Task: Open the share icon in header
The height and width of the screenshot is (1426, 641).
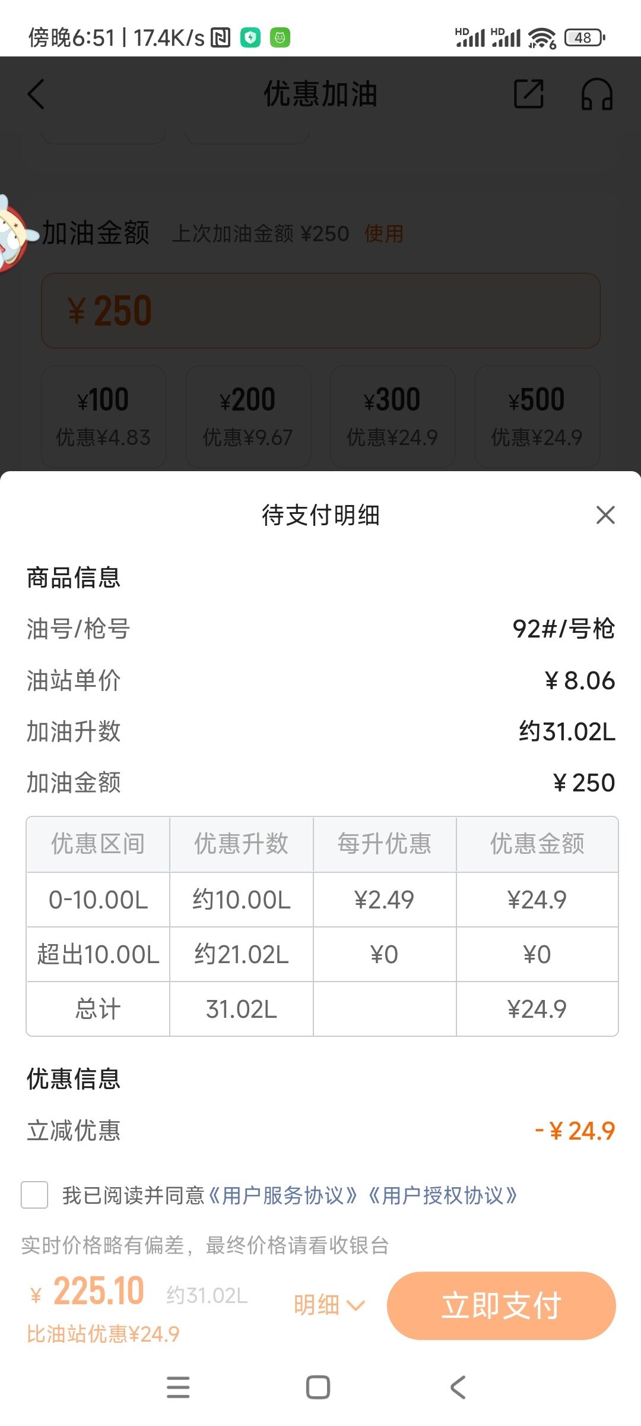Action: click(x=528, y=94)
